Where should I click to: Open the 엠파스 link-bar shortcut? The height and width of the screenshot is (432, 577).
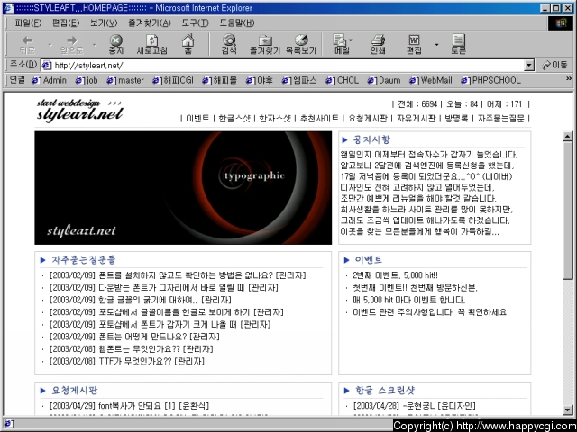pyautogui.click(x=299, y=80)
